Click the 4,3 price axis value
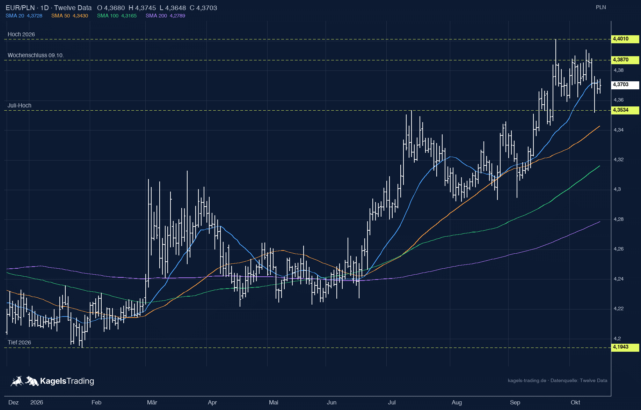This screenshot has height=410, width=641. (617, 189)
